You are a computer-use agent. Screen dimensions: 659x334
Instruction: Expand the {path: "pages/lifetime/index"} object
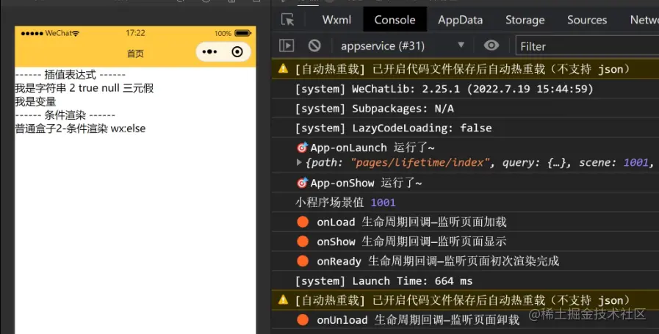(299, 162)
